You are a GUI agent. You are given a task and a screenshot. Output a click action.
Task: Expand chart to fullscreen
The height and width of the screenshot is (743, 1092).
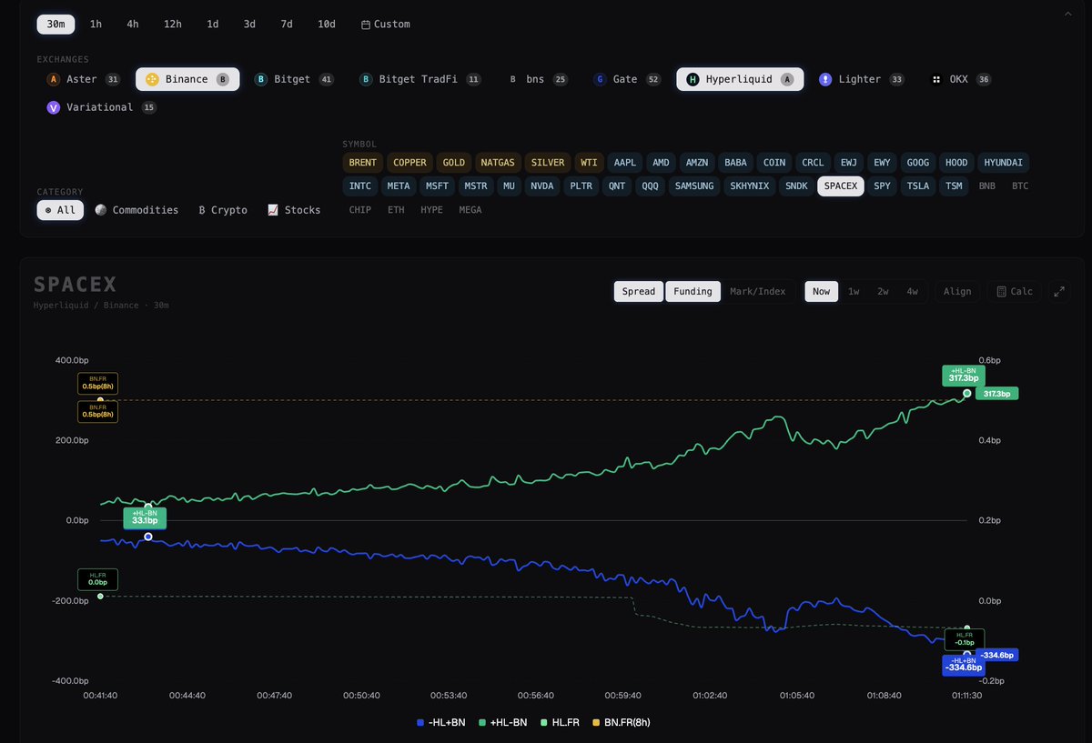coord(1059,291)
